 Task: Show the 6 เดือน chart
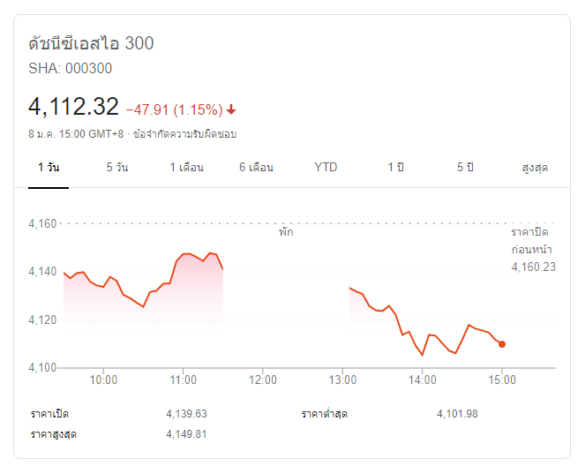256,167
